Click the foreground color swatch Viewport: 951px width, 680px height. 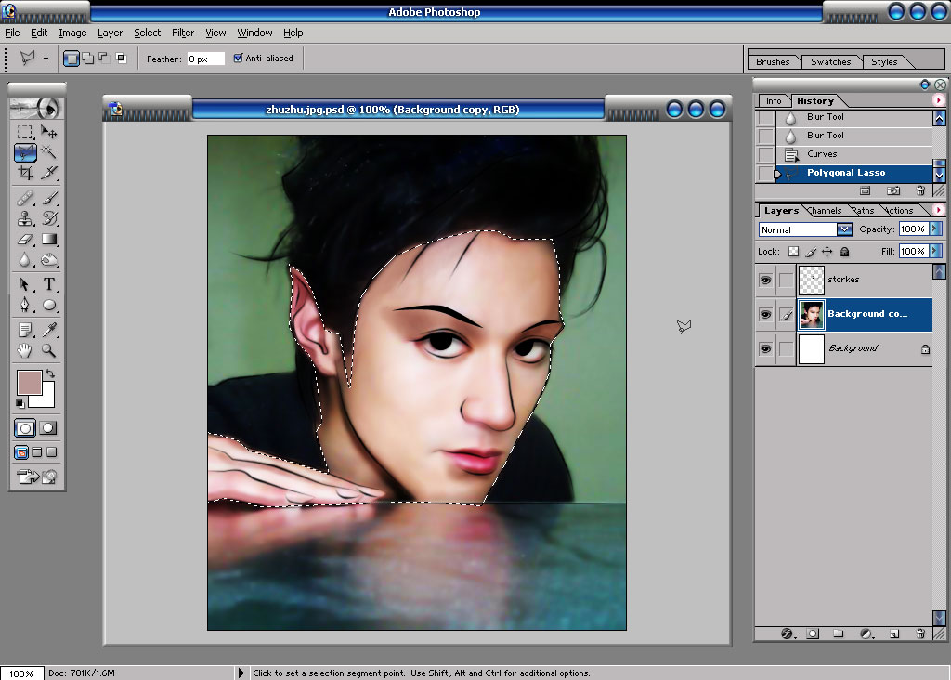point(29,383)
